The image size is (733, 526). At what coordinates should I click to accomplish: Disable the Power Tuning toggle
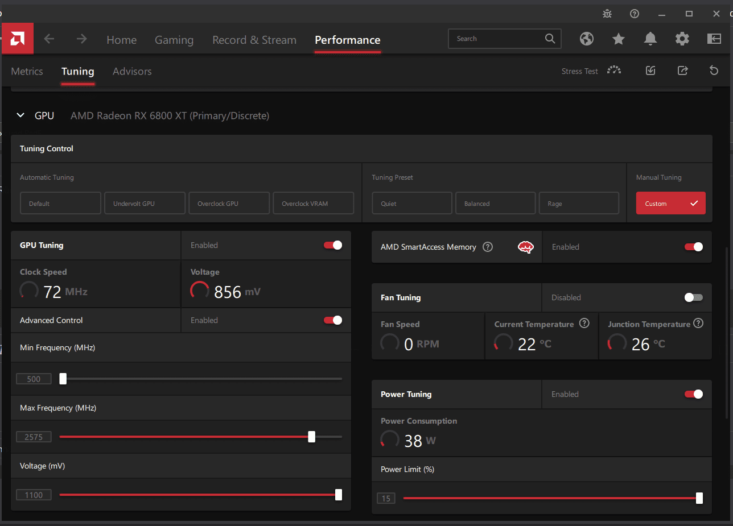694,394
